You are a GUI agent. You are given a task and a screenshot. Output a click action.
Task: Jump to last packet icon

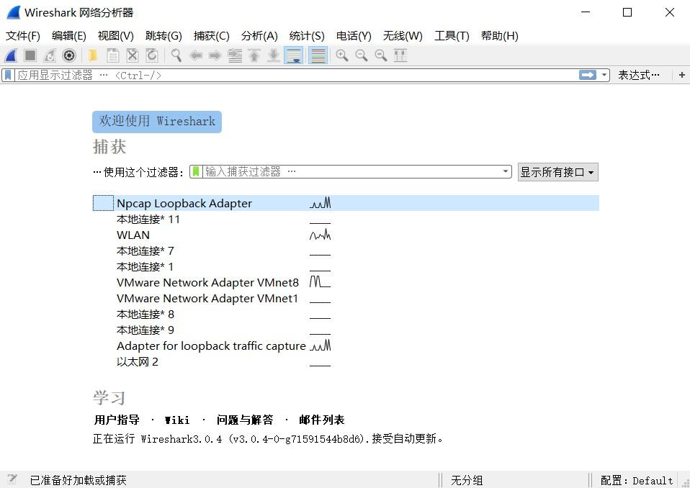pyautogui.click(x=274, y=55)
